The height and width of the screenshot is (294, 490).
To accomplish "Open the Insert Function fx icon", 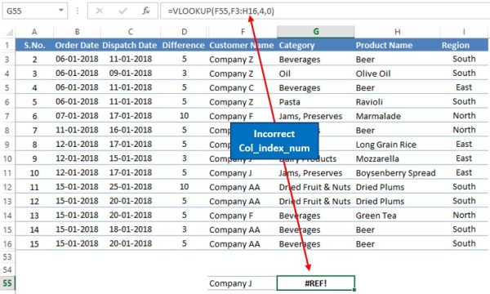I will click(x=145, y=11).
